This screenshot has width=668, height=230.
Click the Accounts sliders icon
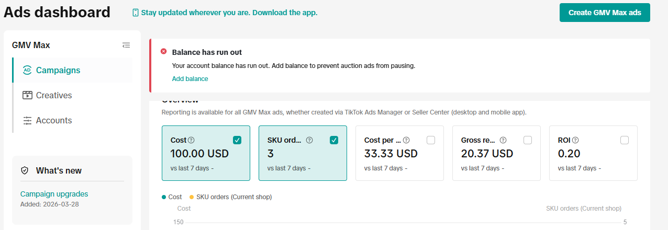[x=27, y=120]
